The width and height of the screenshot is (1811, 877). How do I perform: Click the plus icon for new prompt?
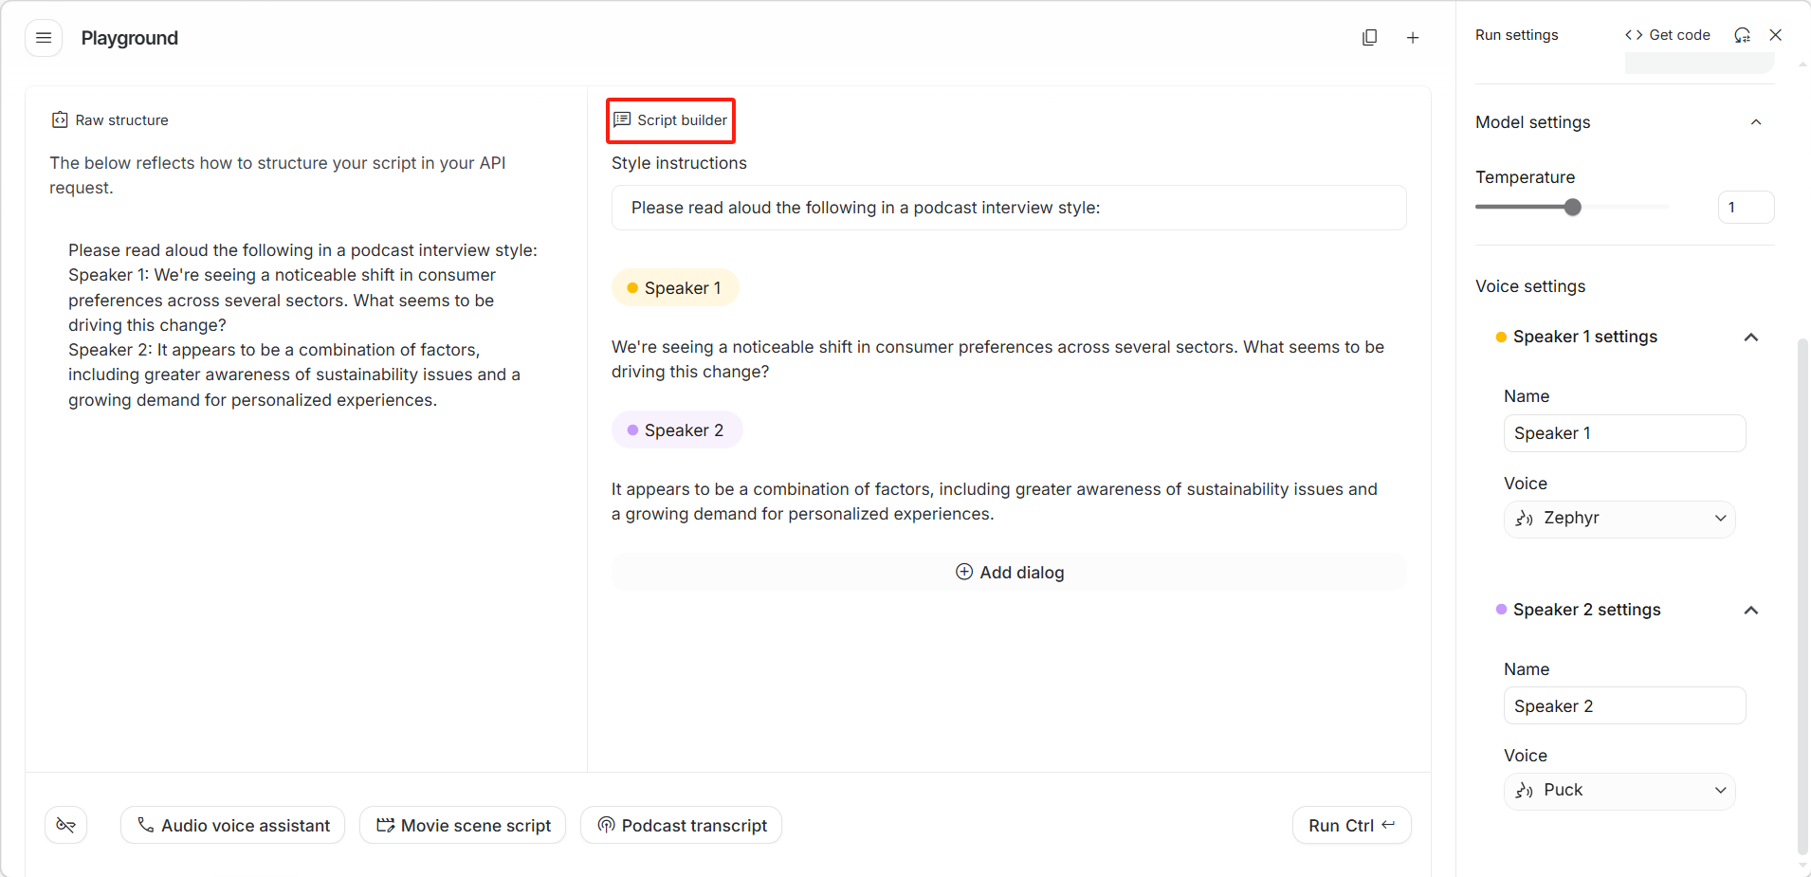pos(1413,38)
